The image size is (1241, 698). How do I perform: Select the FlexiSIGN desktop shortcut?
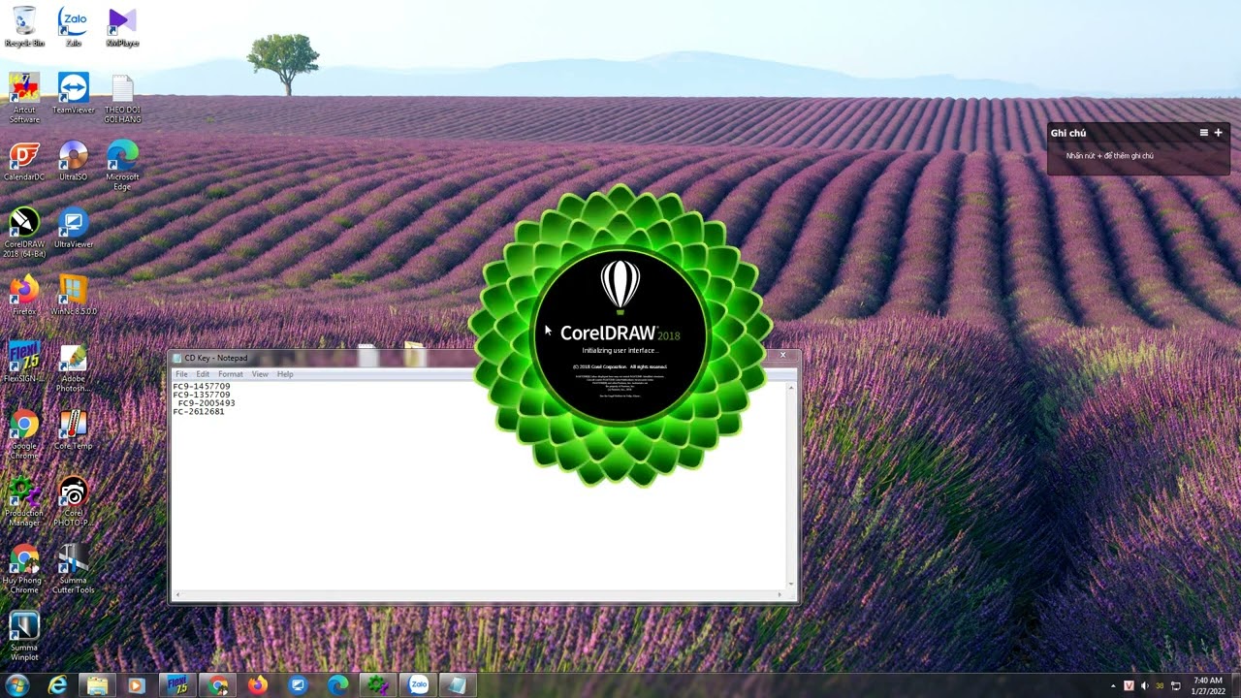click(24, 362)
